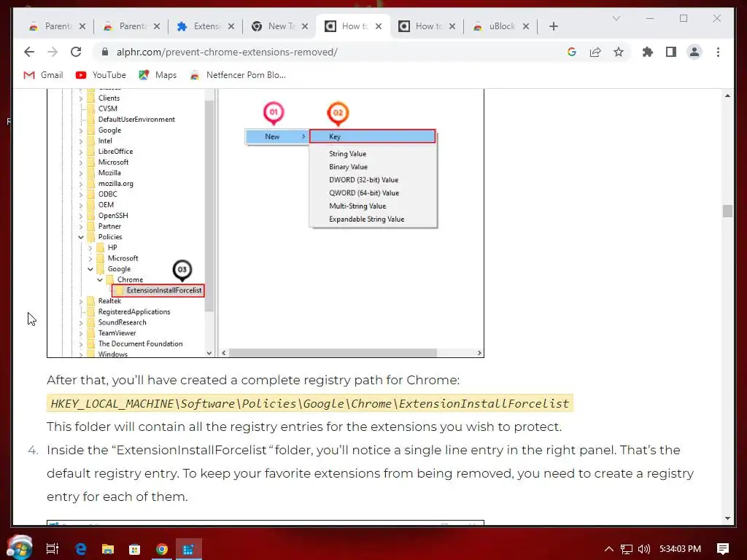Close the New Tab tab
This screenshot has height=560, width=747.
(305, 26)
